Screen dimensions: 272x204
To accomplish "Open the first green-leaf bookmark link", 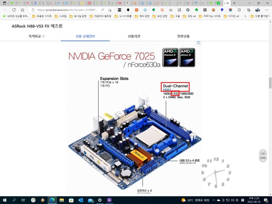I will (16, 16).
